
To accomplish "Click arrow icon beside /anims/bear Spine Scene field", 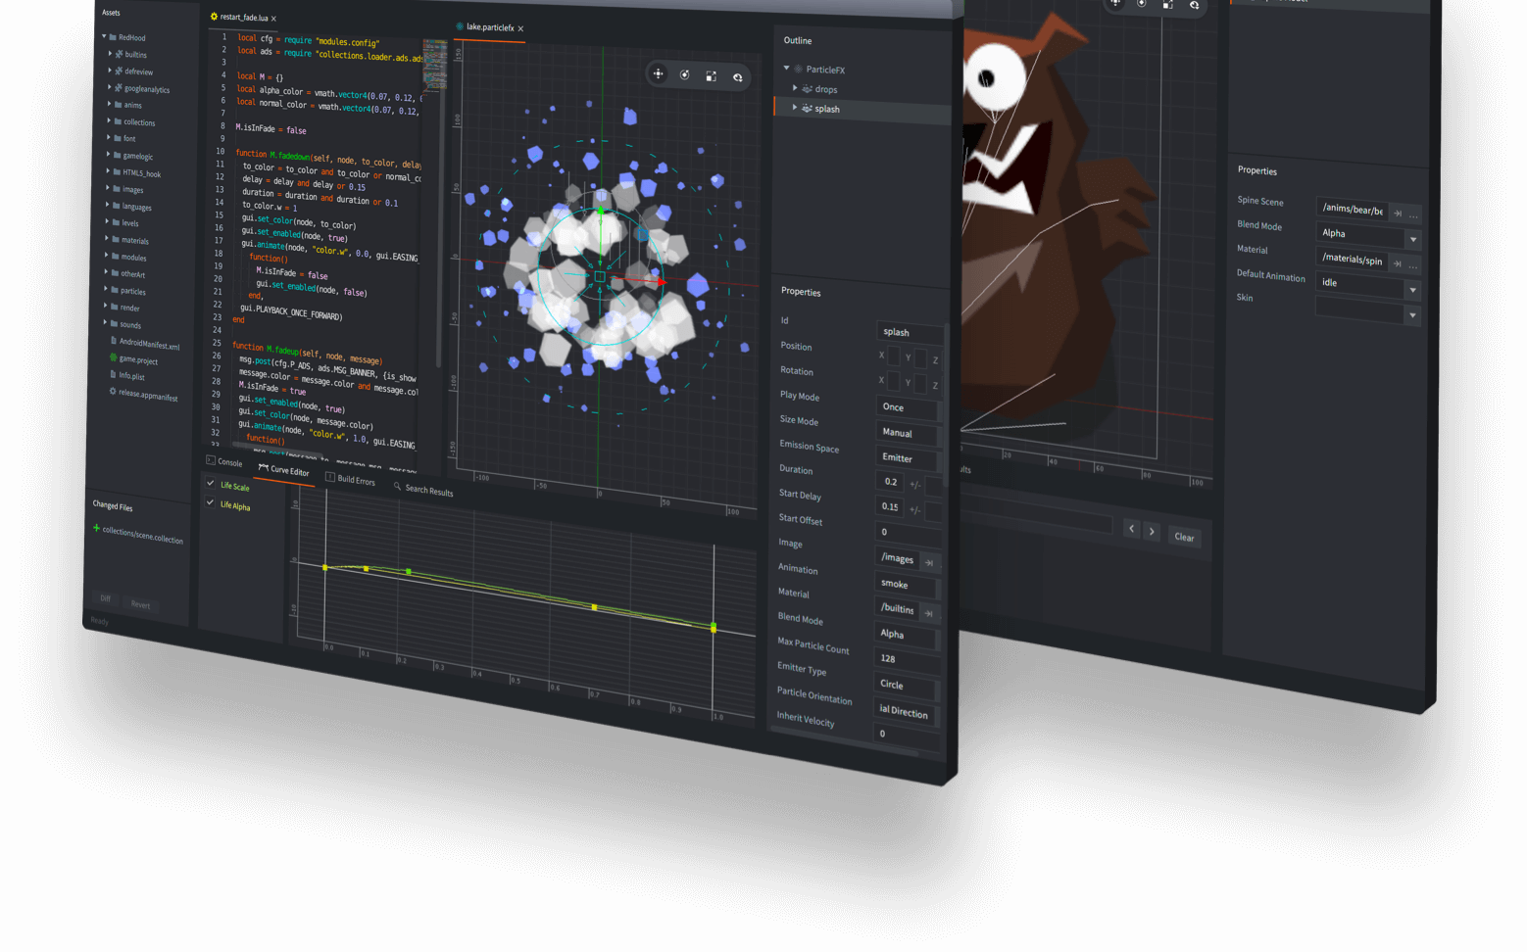I will [x=1398, y=214].
